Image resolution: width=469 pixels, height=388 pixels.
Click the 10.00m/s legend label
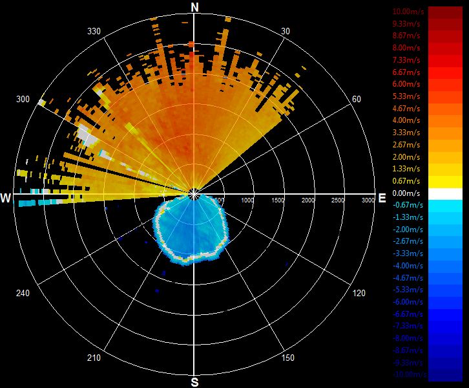(408, 12)
